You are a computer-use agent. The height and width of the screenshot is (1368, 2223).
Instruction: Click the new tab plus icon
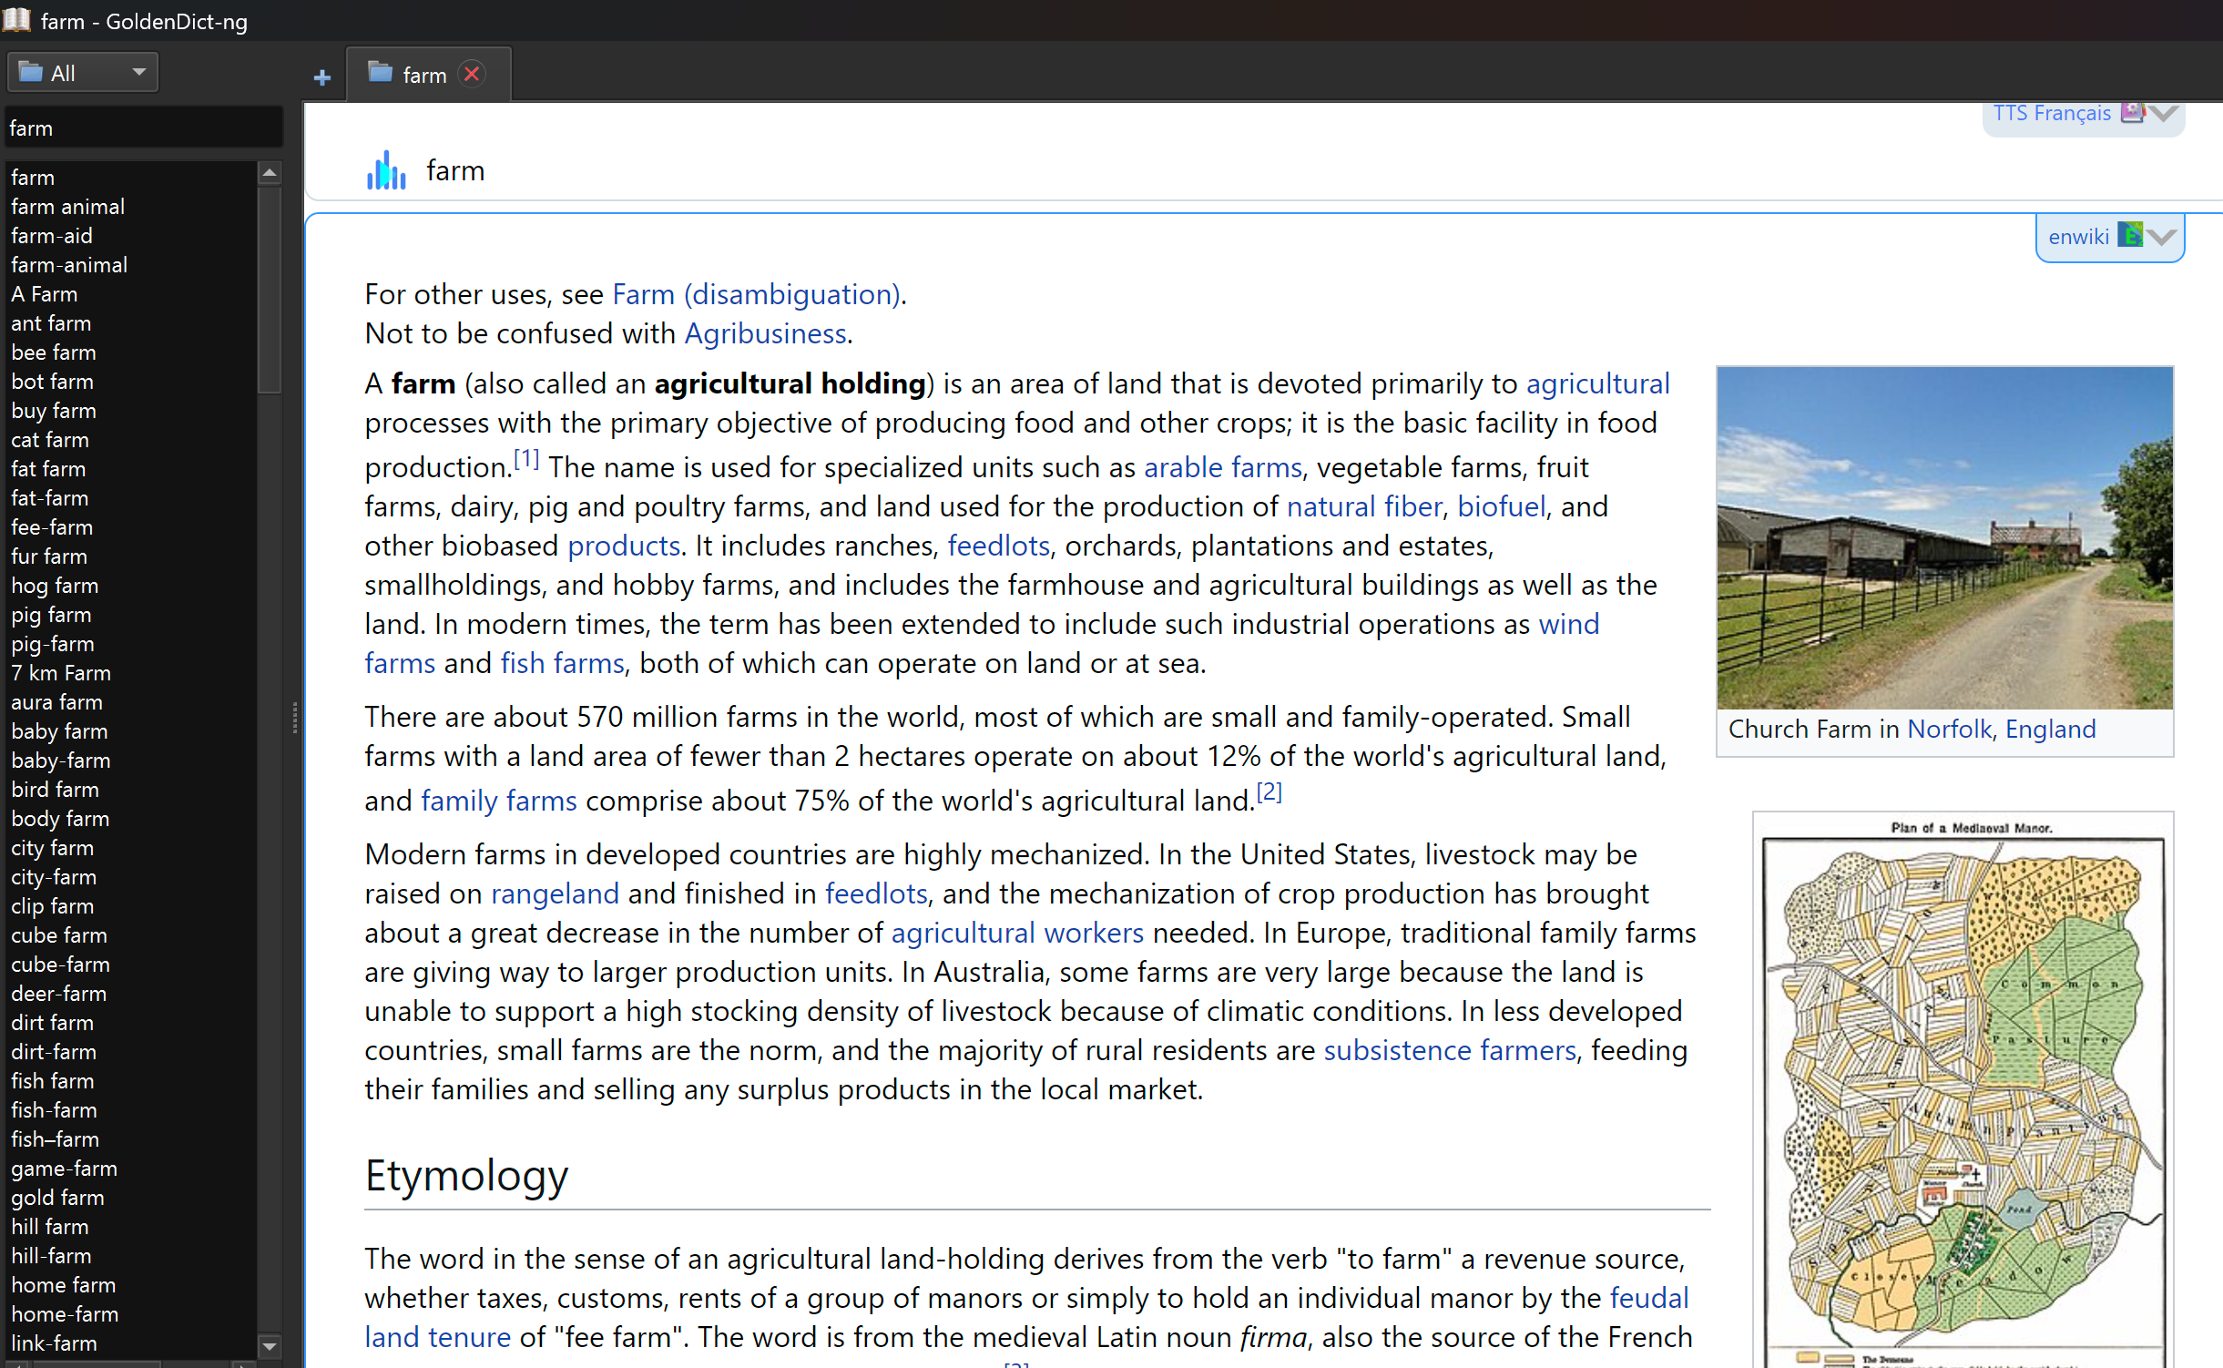[x=321, y=77]
